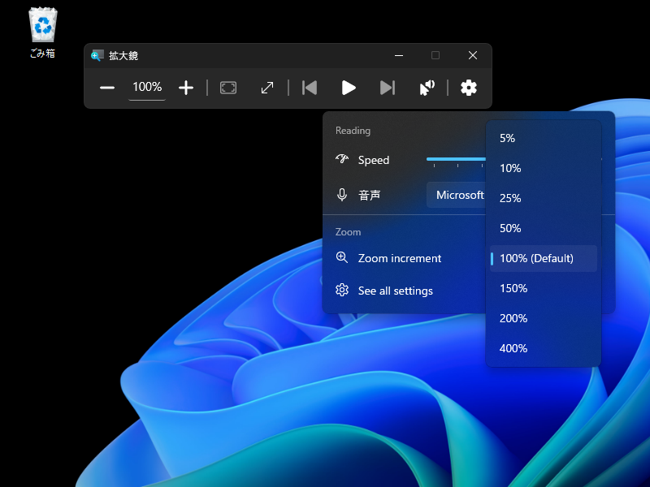Choose 5% zoom increment
This screenshot has height=487, width=650.
point(543,138)
